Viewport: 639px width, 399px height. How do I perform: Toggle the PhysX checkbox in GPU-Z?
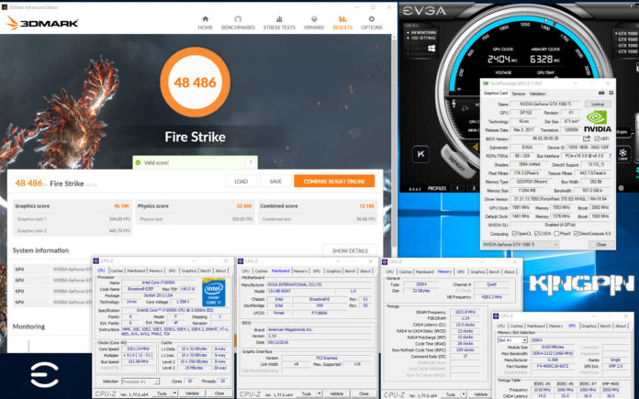click(x=556, y=234)
